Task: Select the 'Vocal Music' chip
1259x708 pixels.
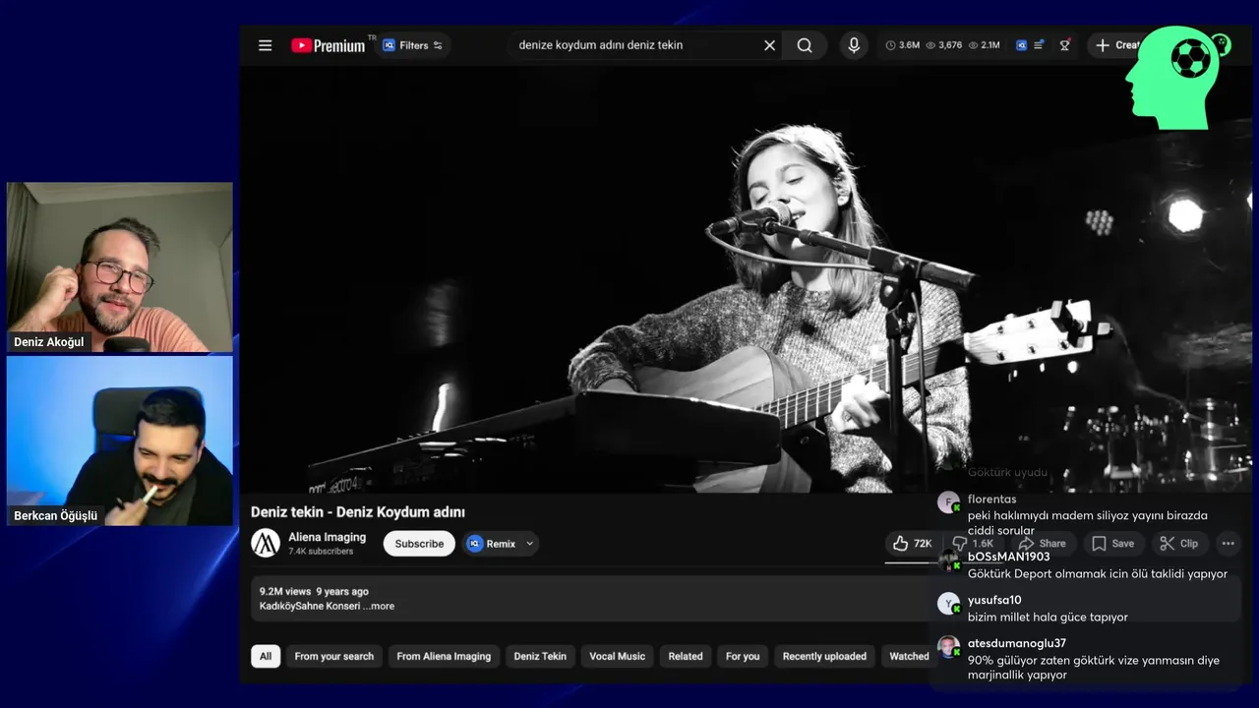Action: (x=618, y=656)
